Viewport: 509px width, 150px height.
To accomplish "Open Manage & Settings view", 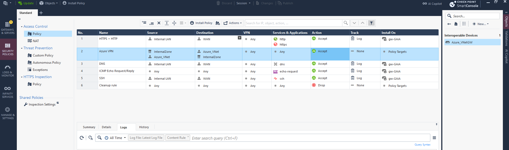I will point(8,113).
